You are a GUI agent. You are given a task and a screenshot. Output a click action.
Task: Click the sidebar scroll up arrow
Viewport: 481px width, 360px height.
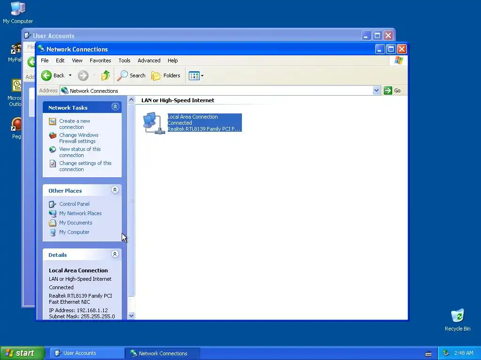click(x=132, y=100)
